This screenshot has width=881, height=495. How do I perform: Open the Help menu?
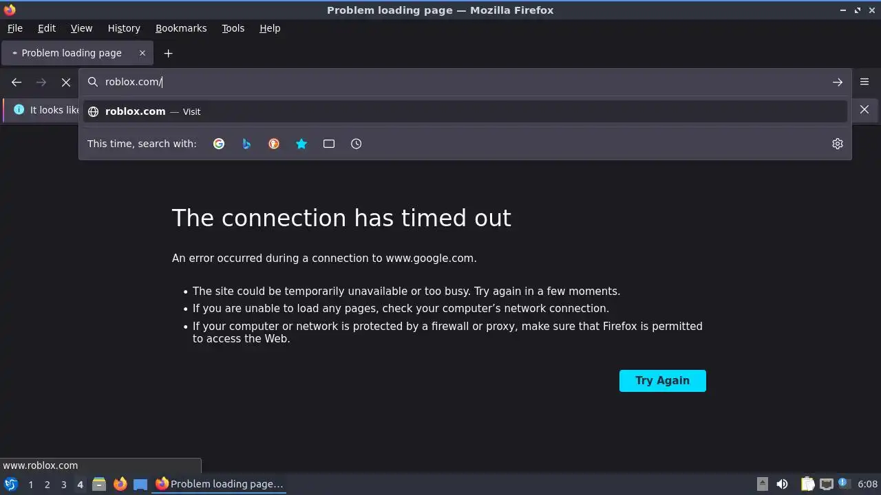[270, 28]
